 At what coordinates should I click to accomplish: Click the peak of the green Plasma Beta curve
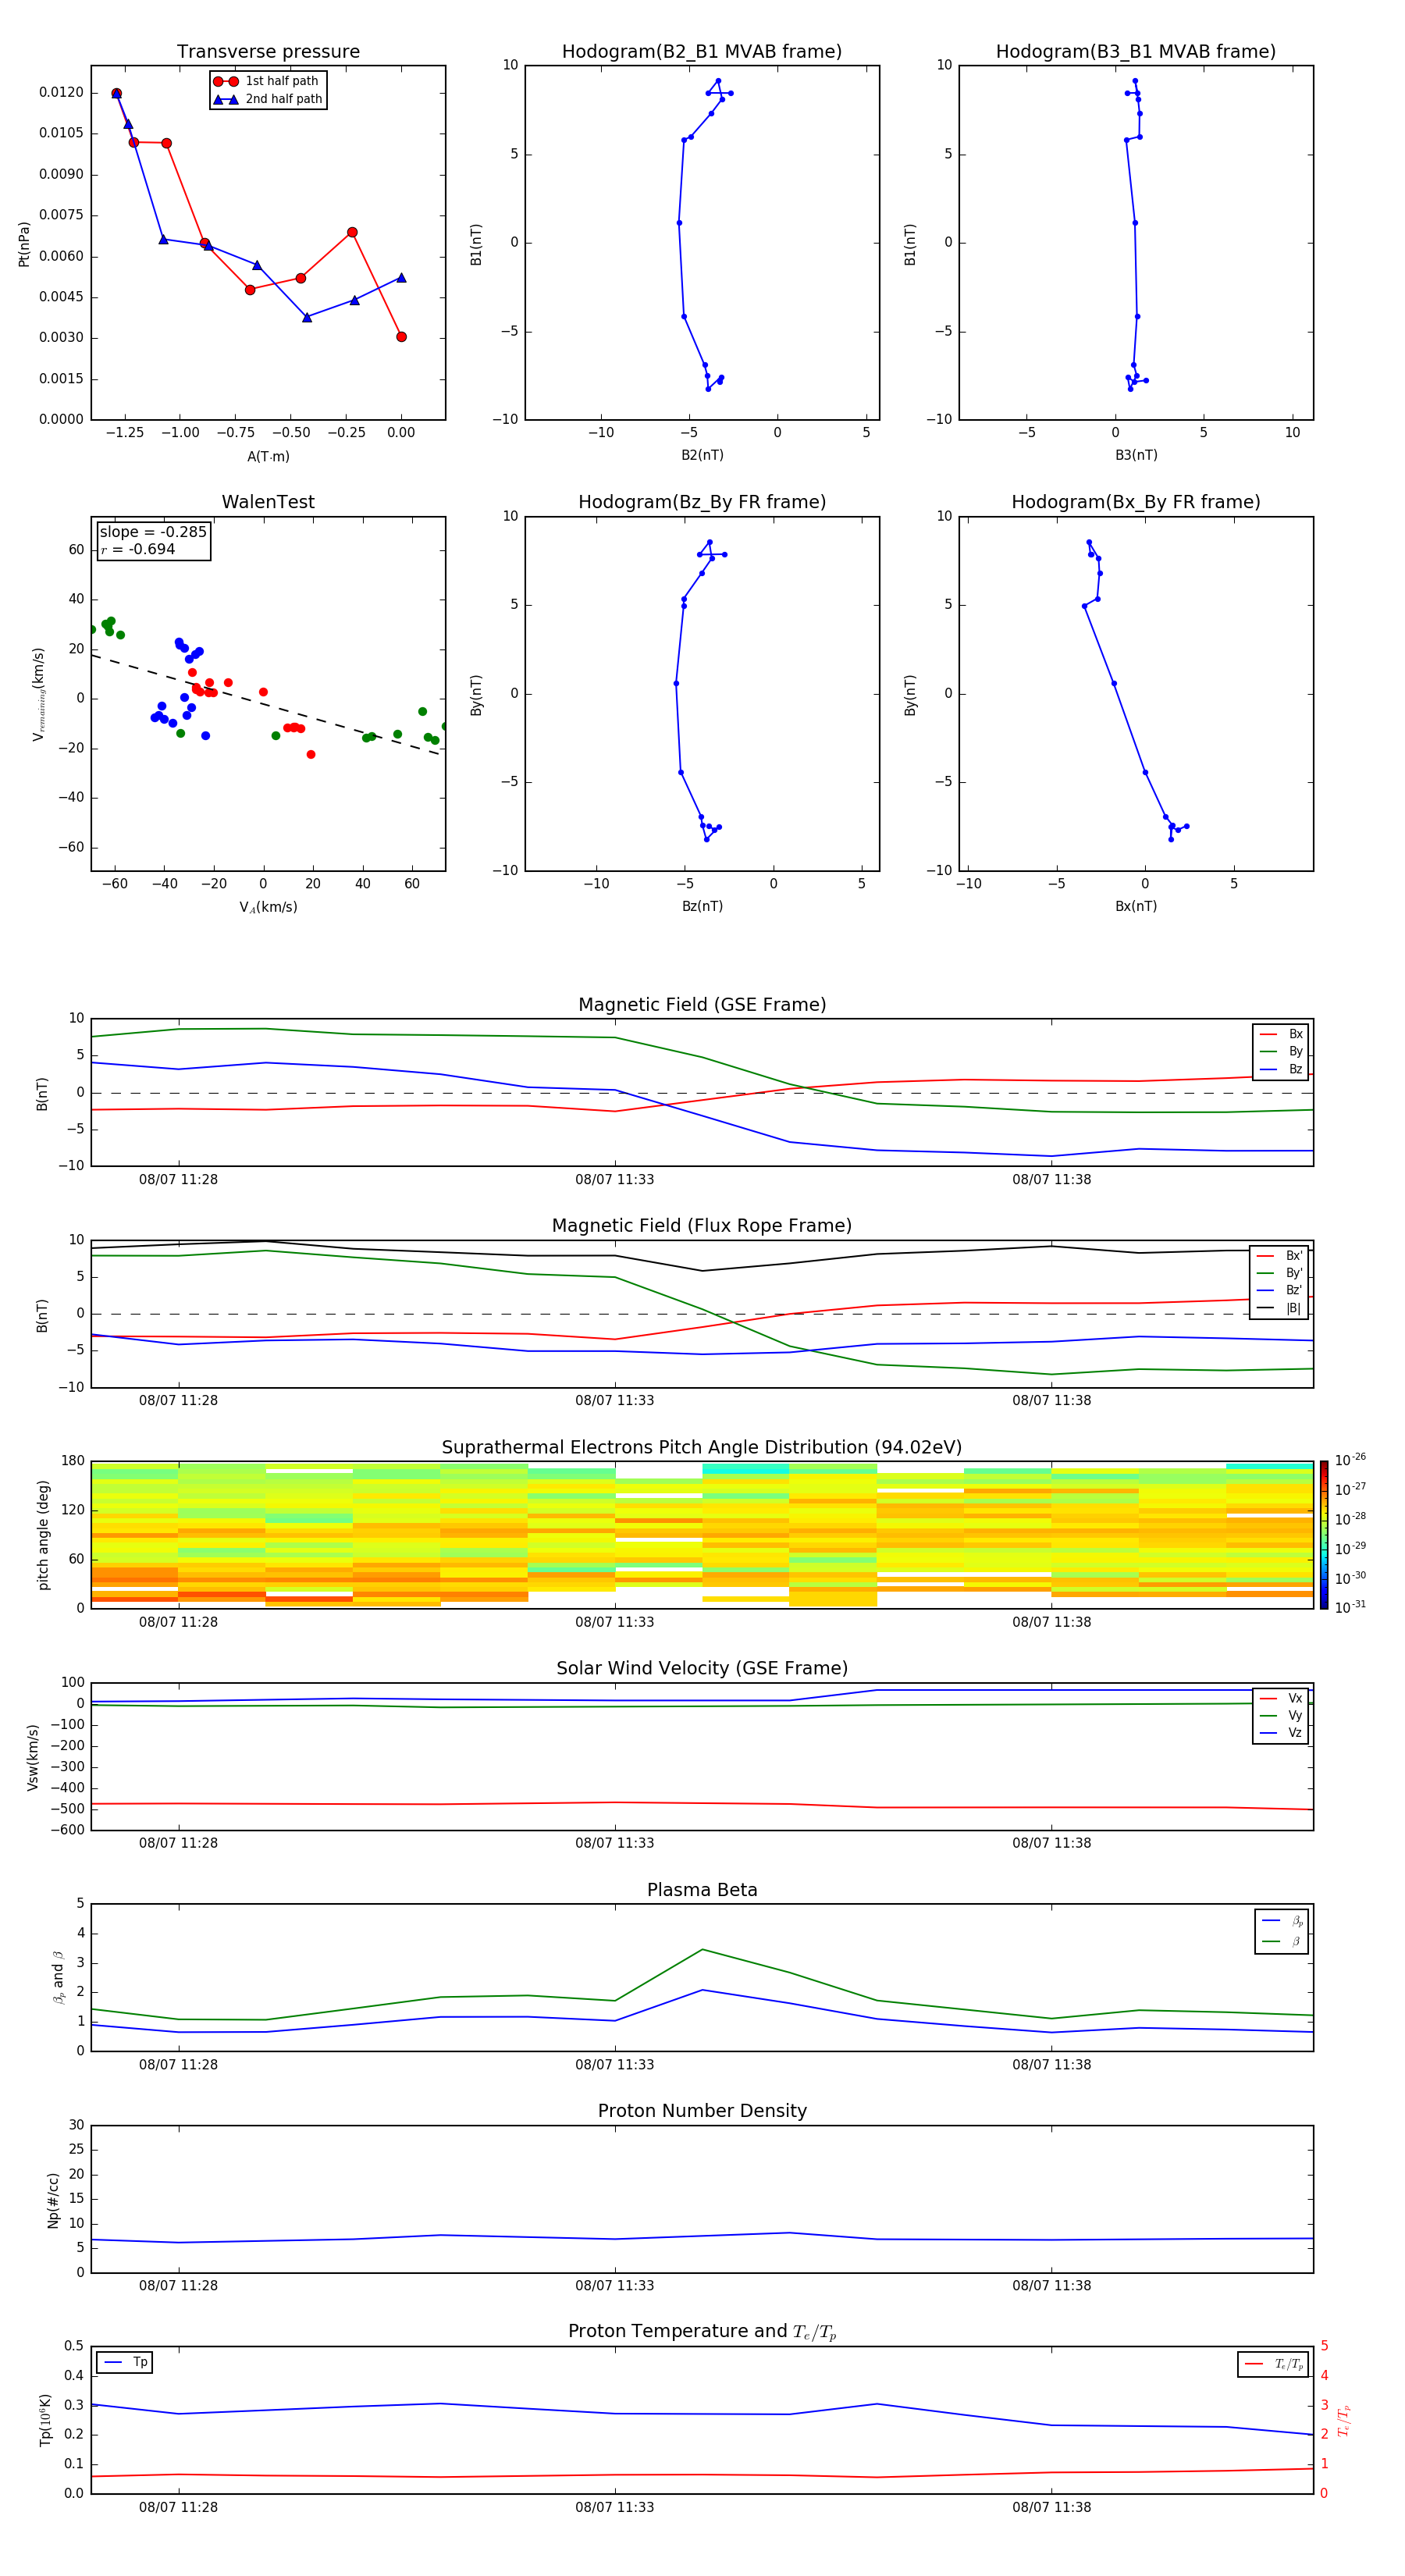[702, 1950]
